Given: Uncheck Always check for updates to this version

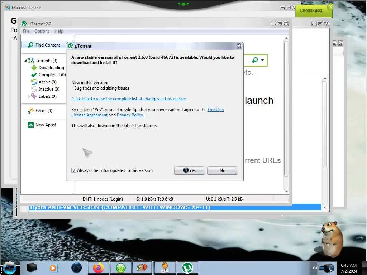Looking at the screenshot, I should [73, 170].
